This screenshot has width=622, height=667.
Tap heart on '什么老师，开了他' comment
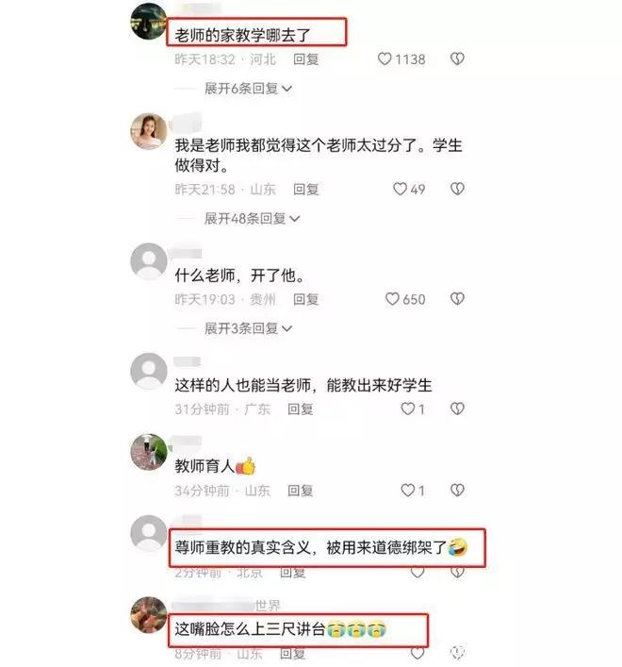(392, 299)
